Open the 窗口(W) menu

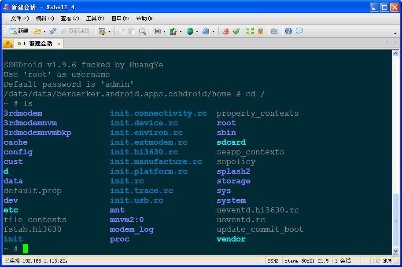point(120,18)
